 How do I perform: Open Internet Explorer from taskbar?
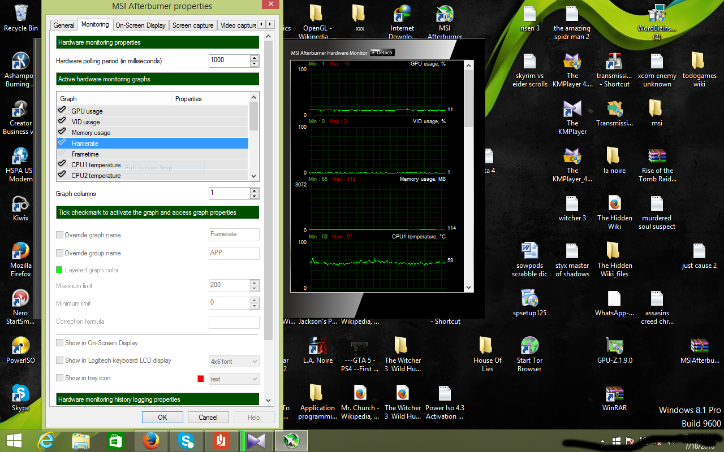(x=45, y=441)
